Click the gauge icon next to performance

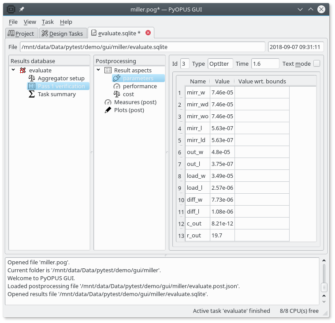(x=117, y=86)
